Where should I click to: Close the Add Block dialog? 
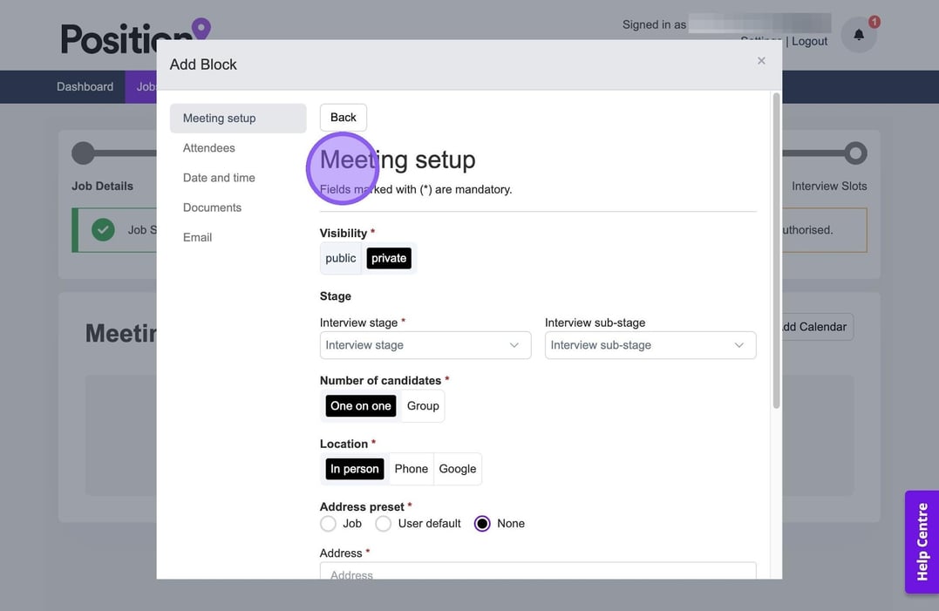click(x=761, y=61)
